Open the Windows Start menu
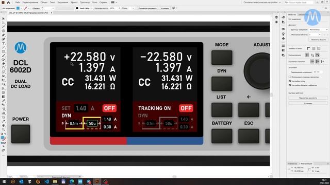The image size is (330, 185). pyautogui.click(x=4, y=181)
